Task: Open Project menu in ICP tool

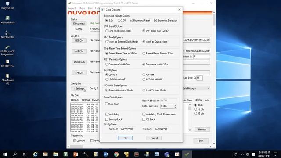Action: [x=72, y=8]
